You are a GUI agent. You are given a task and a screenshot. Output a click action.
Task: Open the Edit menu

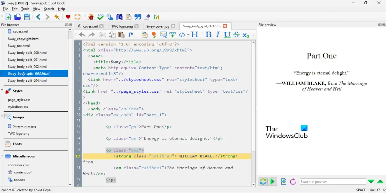pos(15,9)
